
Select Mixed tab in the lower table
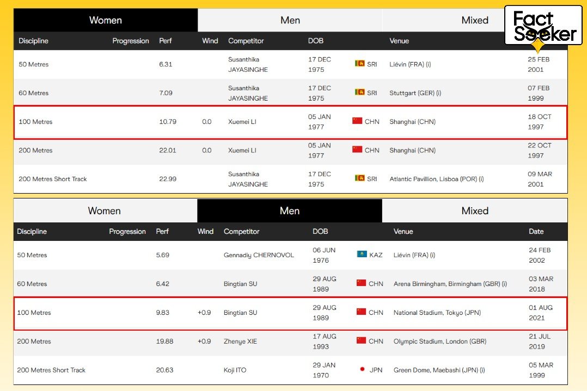click(474, 210)
